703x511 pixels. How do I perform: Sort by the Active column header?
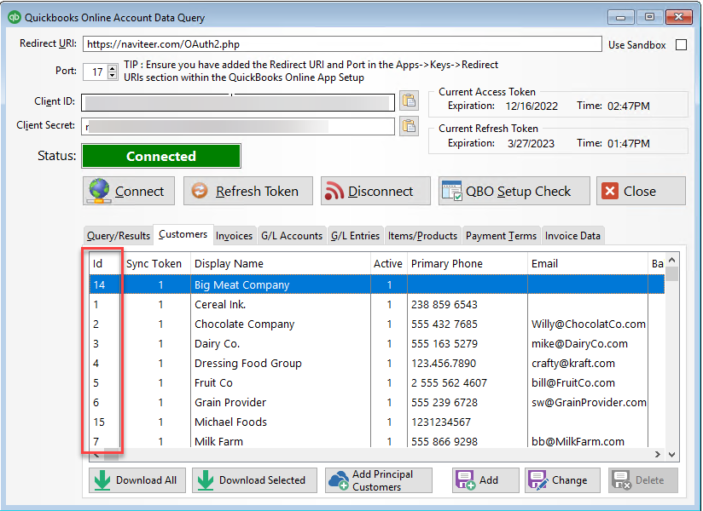389,263
